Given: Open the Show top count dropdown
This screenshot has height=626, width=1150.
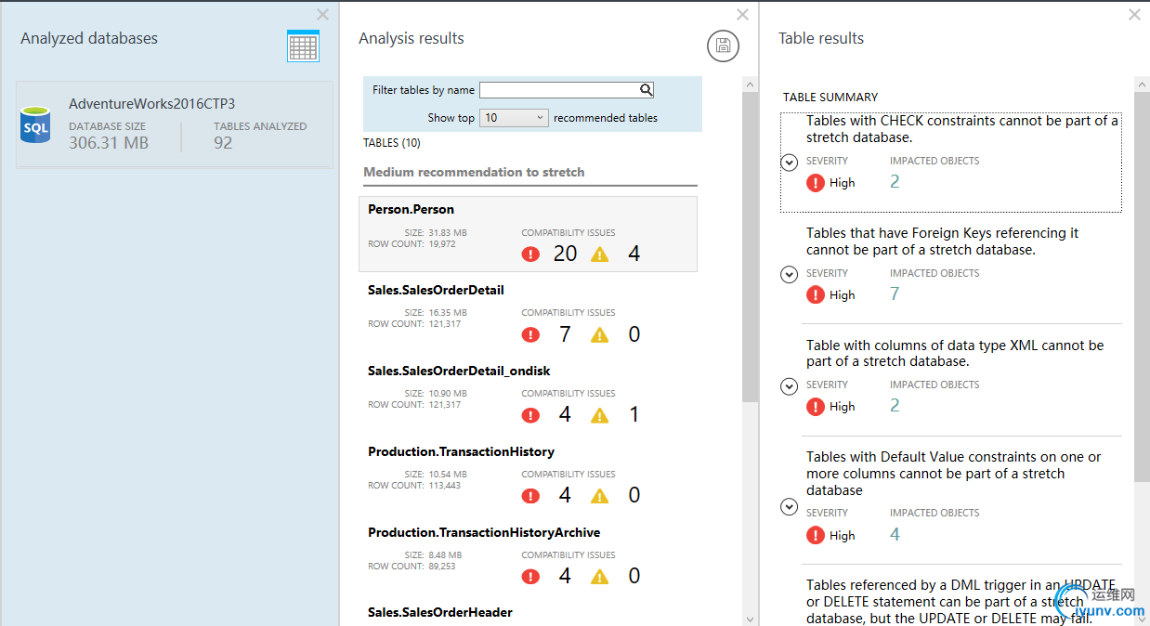Looking at the screenshot, I should click(515, 118).
